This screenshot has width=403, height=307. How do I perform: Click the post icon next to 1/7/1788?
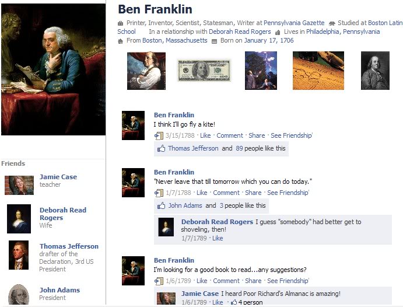click(159, 193)
